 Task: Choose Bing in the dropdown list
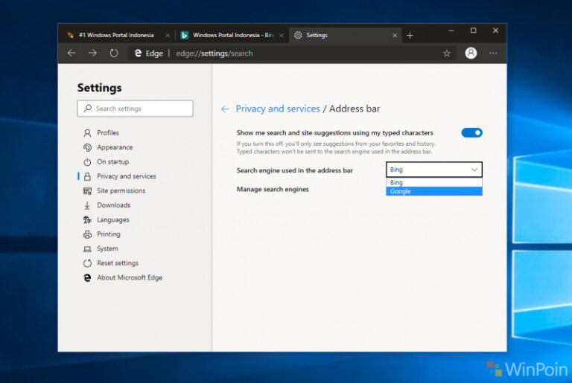[x=434, y=182]
